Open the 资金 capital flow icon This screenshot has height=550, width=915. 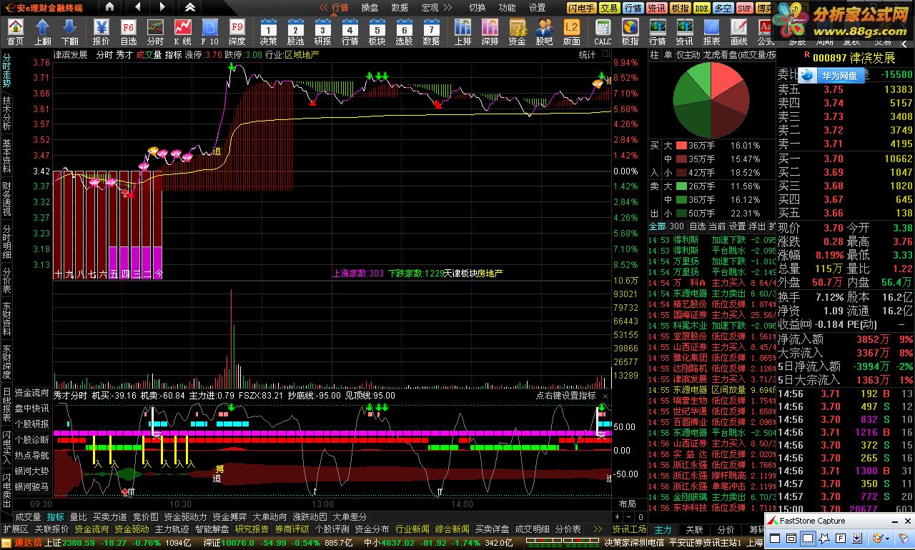517,31
